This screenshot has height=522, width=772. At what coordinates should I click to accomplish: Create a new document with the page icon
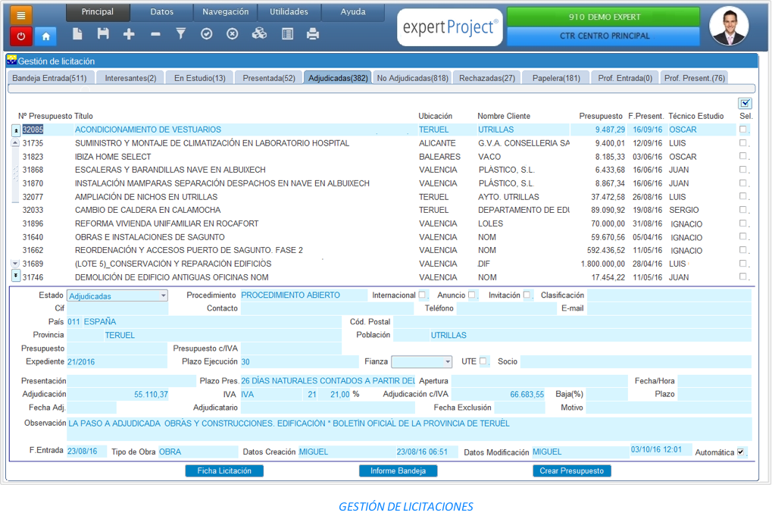77,33
